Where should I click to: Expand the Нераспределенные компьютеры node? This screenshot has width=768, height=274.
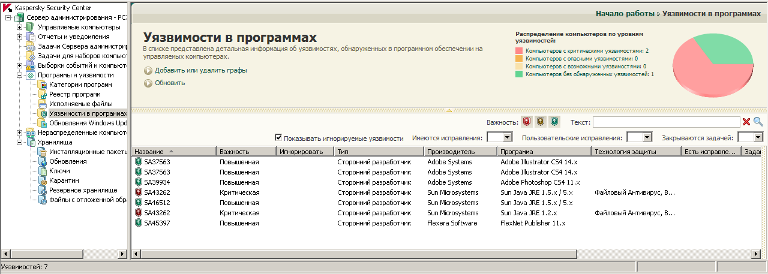coord(19,133)
